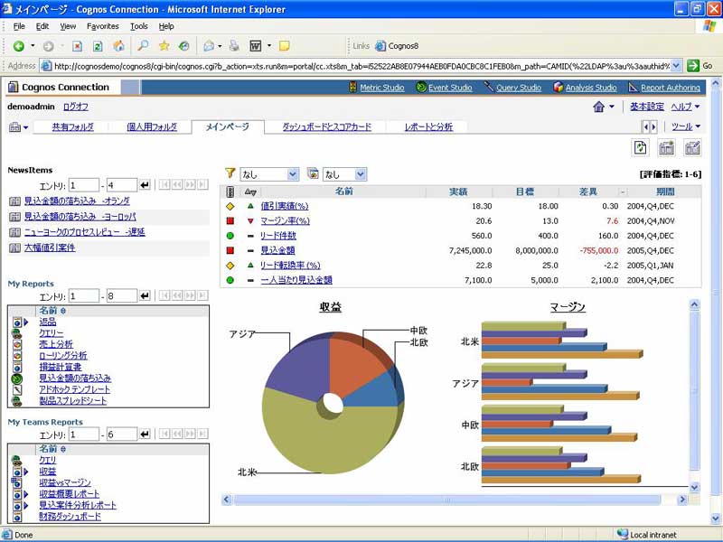Launch Analysis Studio
The width and height of the screenshot is (723, 542).
591,88
